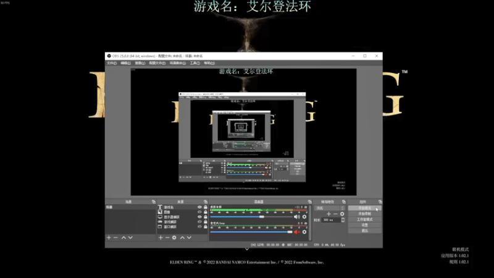Open the 查看(V) View menu

coord(140,63)
